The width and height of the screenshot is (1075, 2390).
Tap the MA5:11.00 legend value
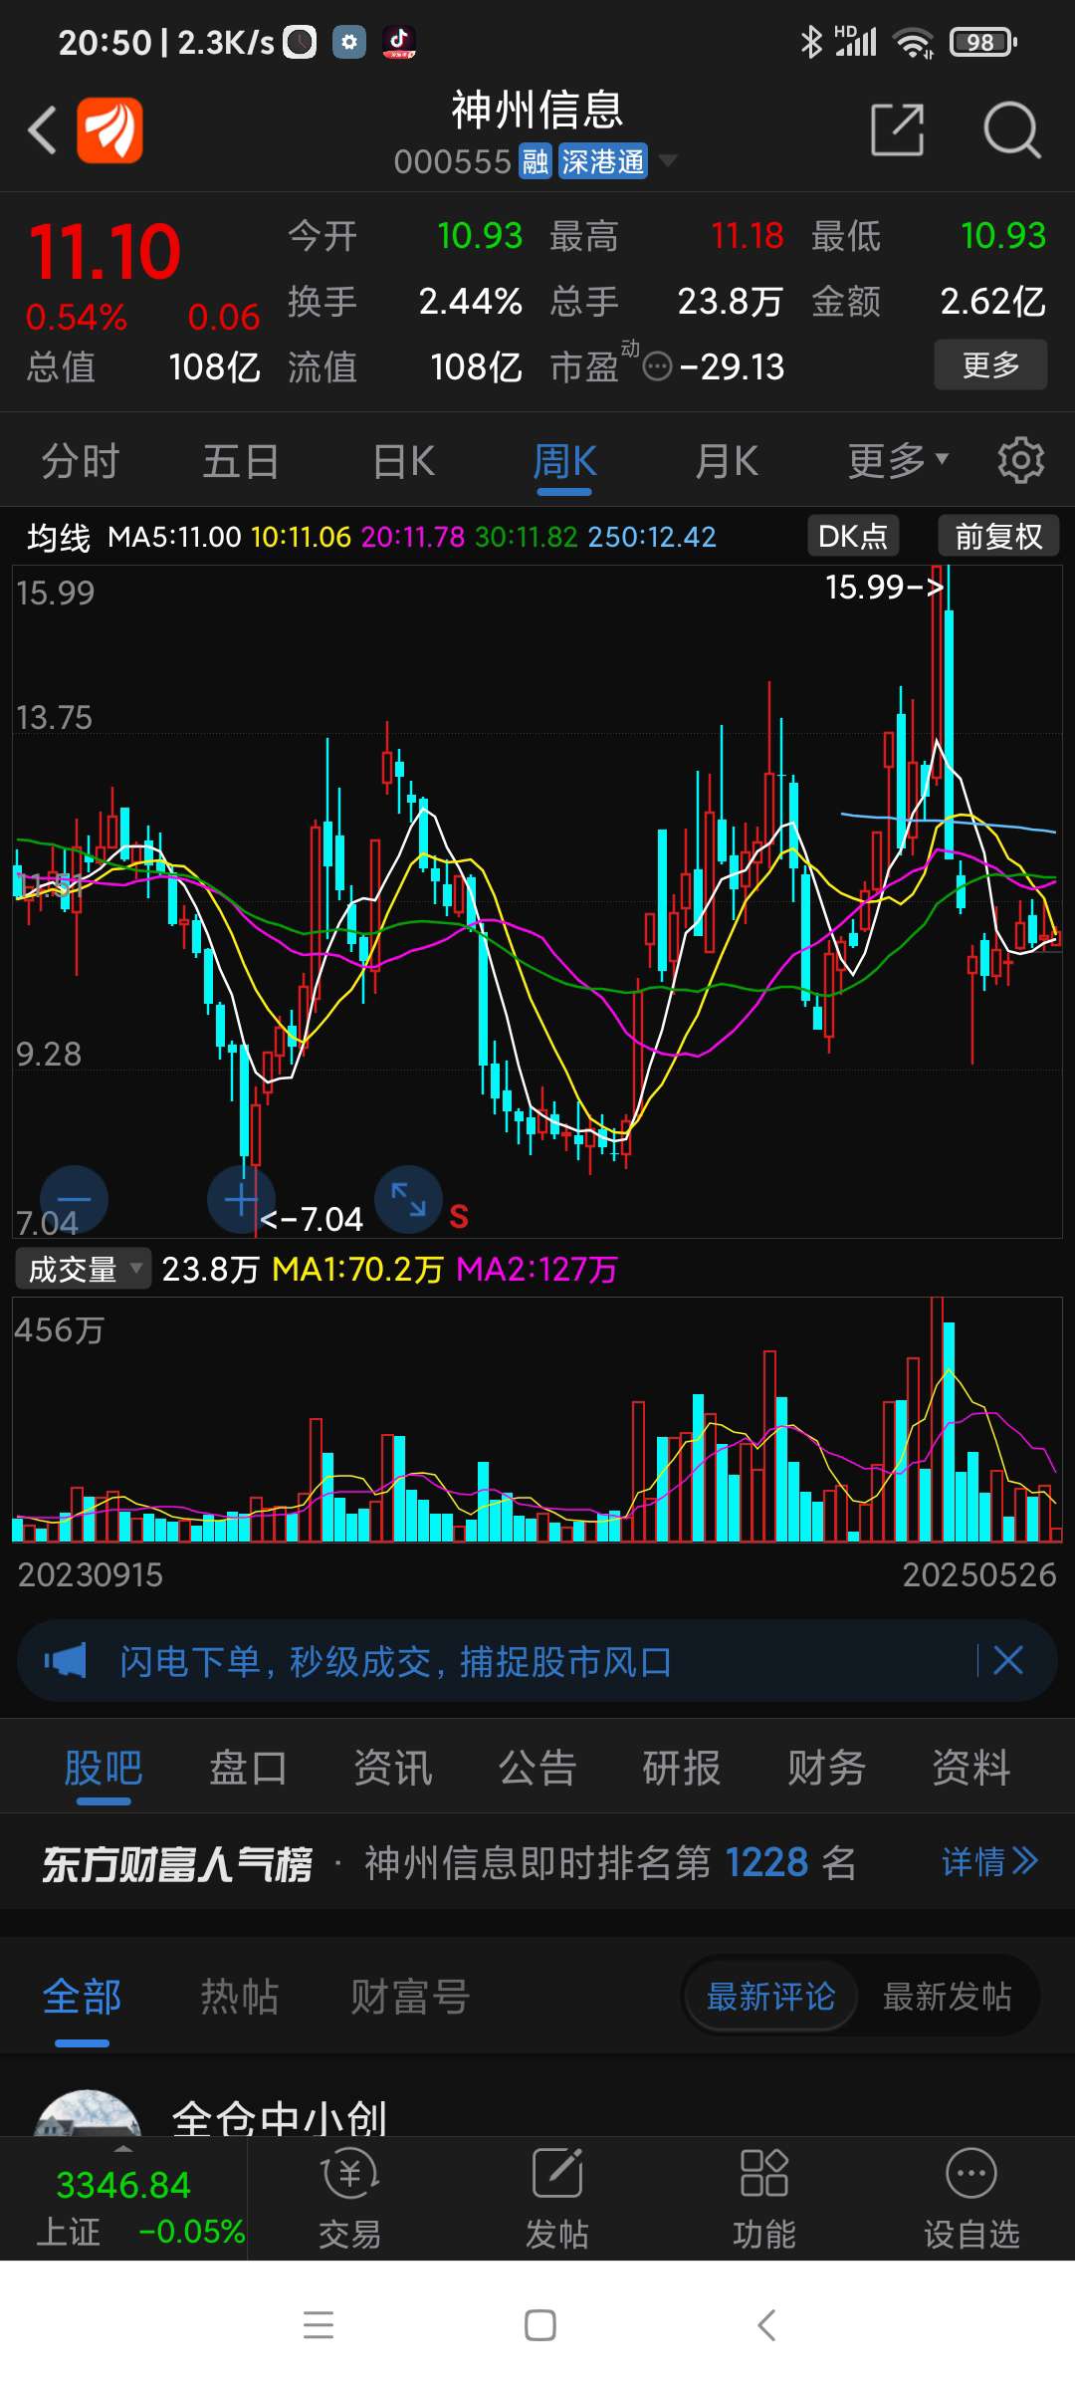click(174, 538)
